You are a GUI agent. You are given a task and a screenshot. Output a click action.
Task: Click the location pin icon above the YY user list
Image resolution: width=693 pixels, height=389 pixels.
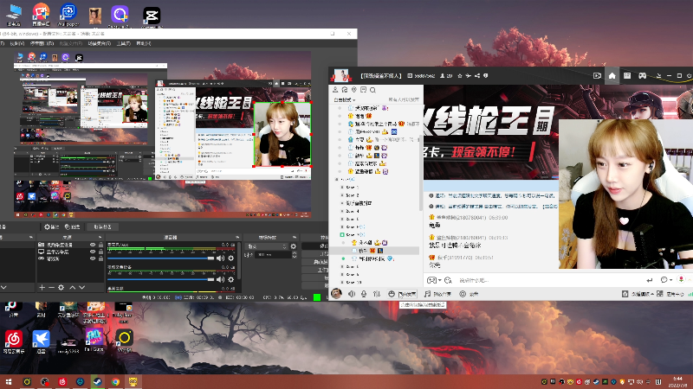point(354,90)
